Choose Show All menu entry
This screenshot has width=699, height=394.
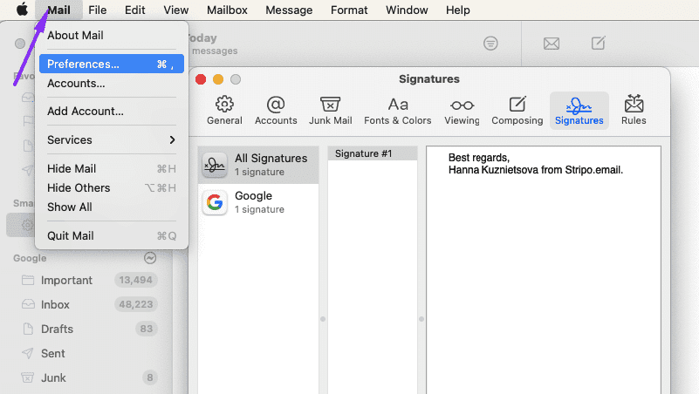point(112,207)
